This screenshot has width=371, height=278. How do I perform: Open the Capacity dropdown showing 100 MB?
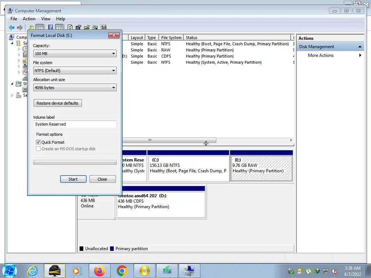pos(75,54)
